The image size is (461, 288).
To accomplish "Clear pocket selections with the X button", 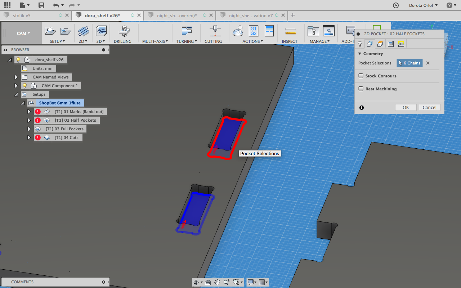I will (x=428, y=63).
